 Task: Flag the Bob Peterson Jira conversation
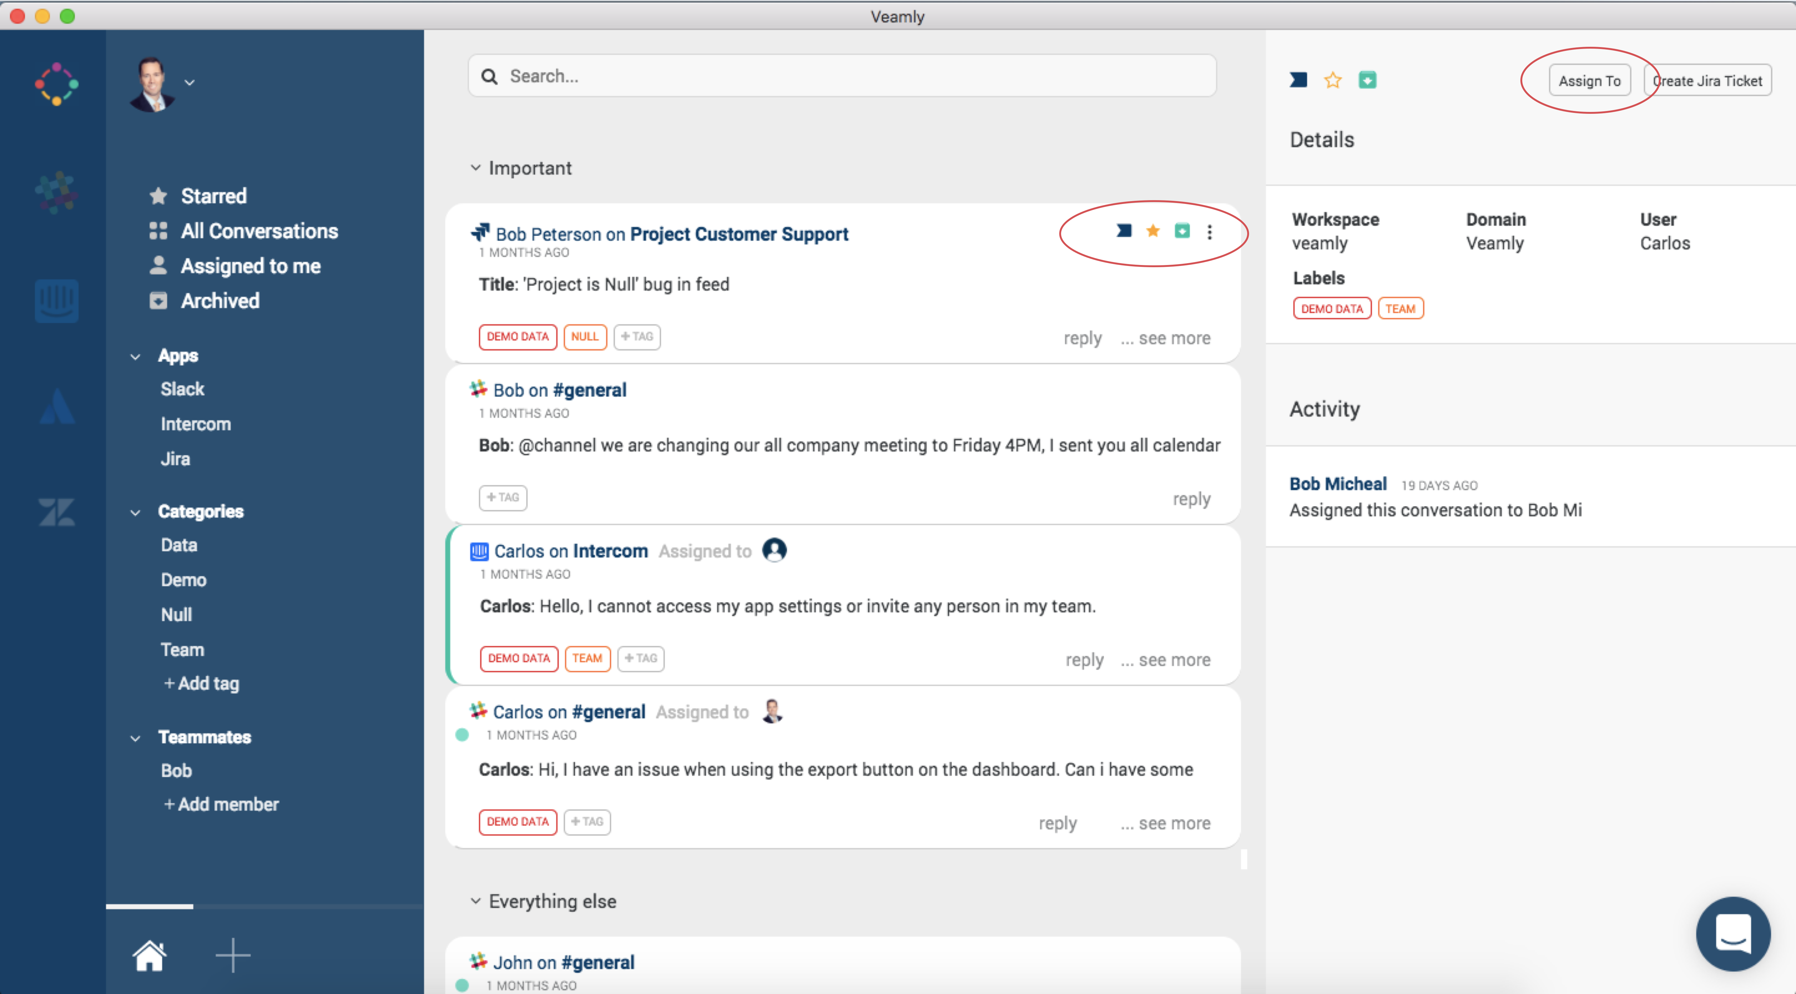coord(1124,231)
